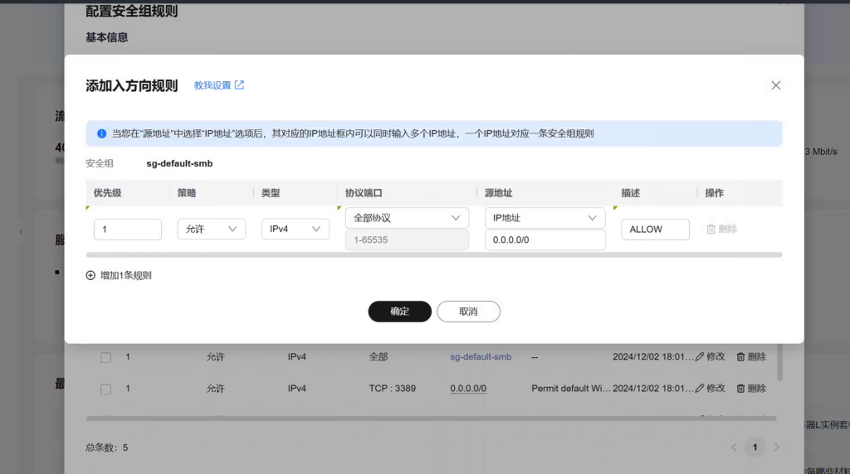
Task: Click the pencil 修改 icon for the TCP : 3389 rule
Action: [700, 389]
